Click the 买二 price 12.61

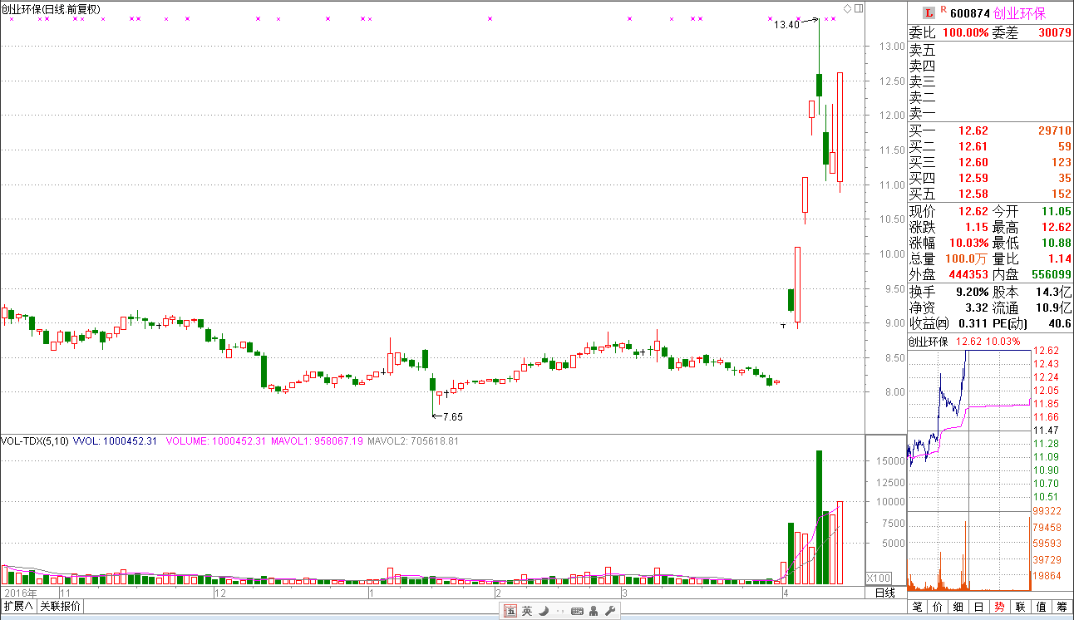tap(973, 146)
